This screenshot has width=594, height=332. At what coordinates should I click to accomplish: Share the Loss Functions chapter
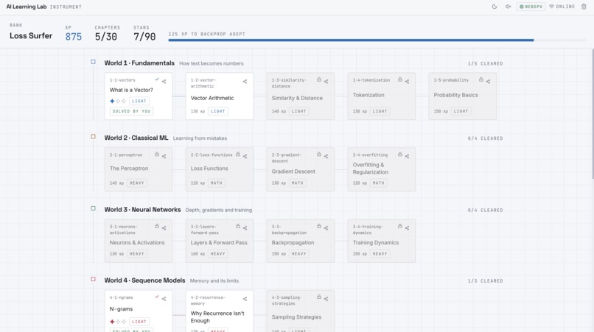pyautogui.click(x=245, y=156)
